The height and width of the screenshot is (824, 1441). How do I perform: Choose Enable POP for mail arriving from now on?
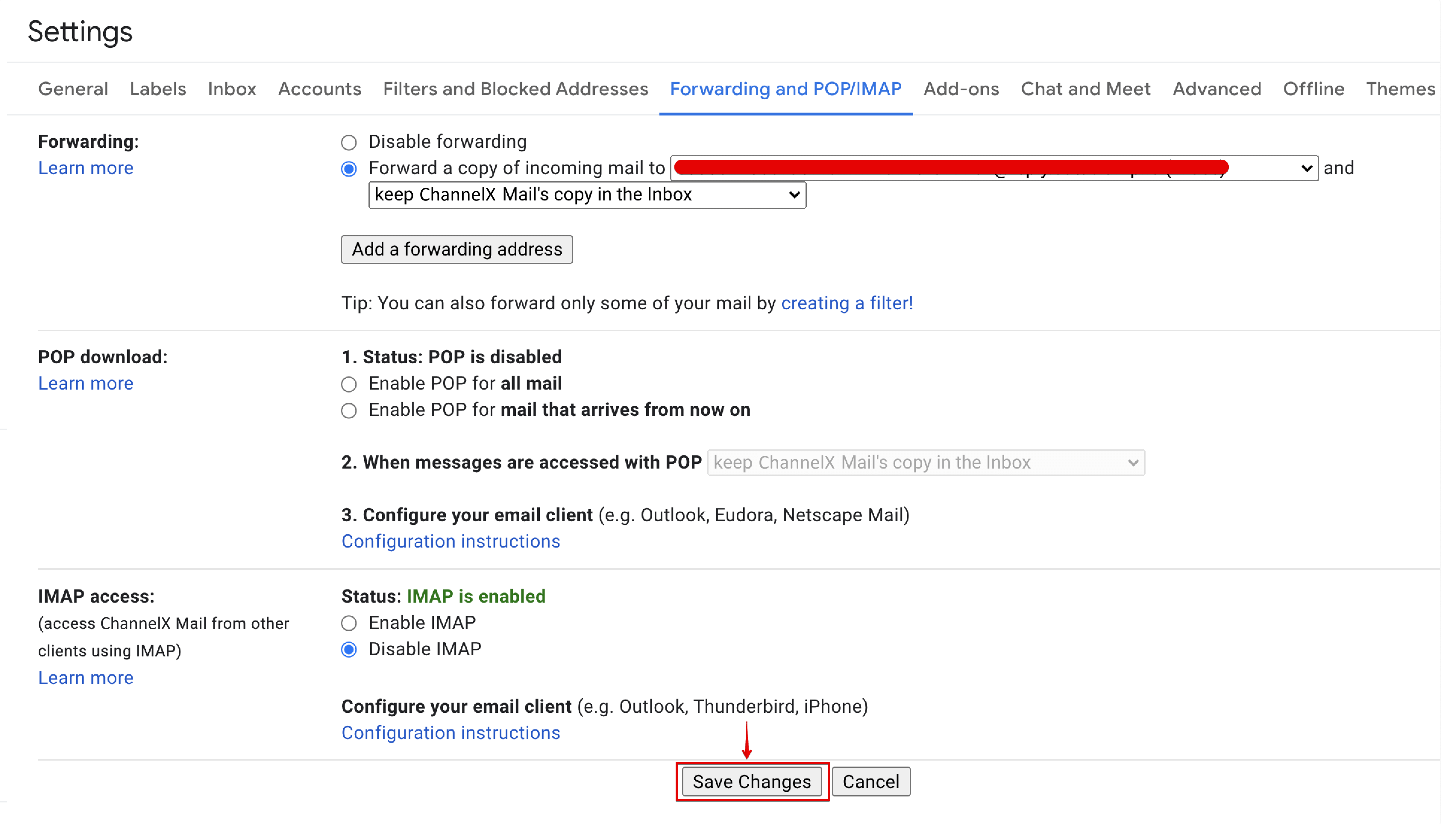click(x=349, y=410)
